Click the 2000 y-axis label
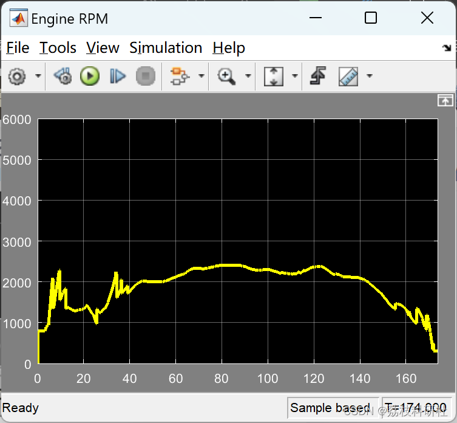The width and height of the screenshot is (457, 423). pos(17,283)
